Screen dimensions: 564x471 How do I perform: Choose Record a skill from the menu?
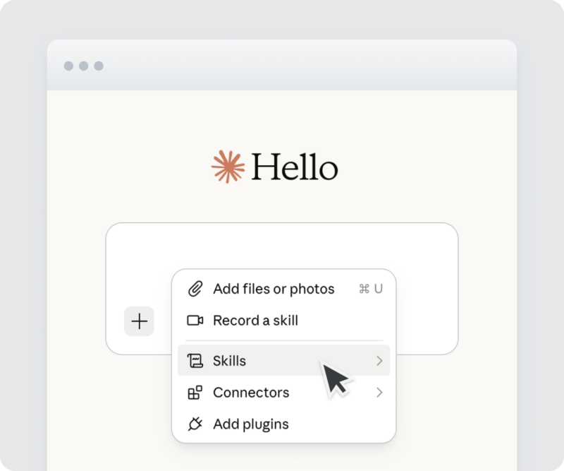(x=284, y=321)
